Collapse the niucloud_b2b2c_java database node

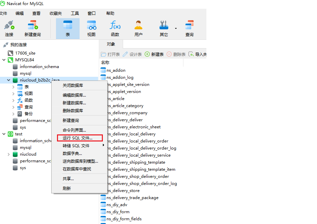pyautogui.click(x=8, y=80)
